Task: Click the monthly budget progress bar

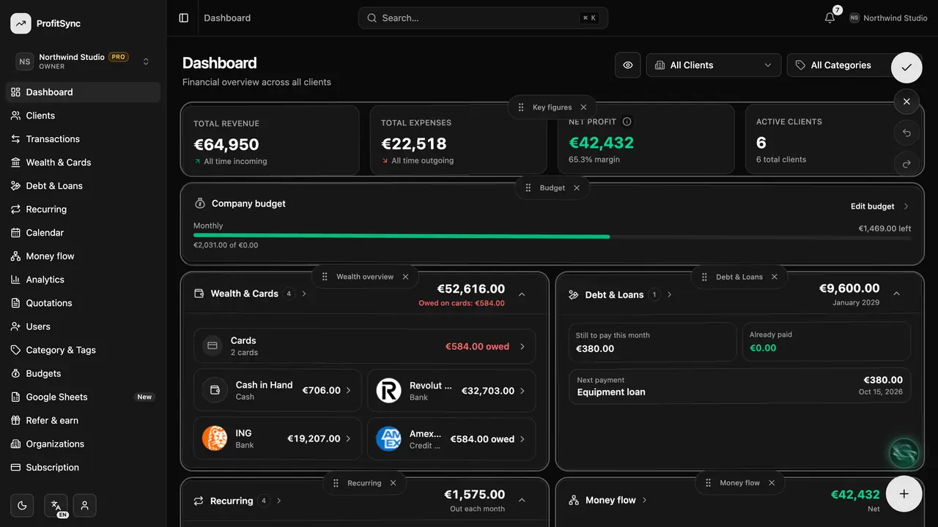Action: tap(553, 236)
